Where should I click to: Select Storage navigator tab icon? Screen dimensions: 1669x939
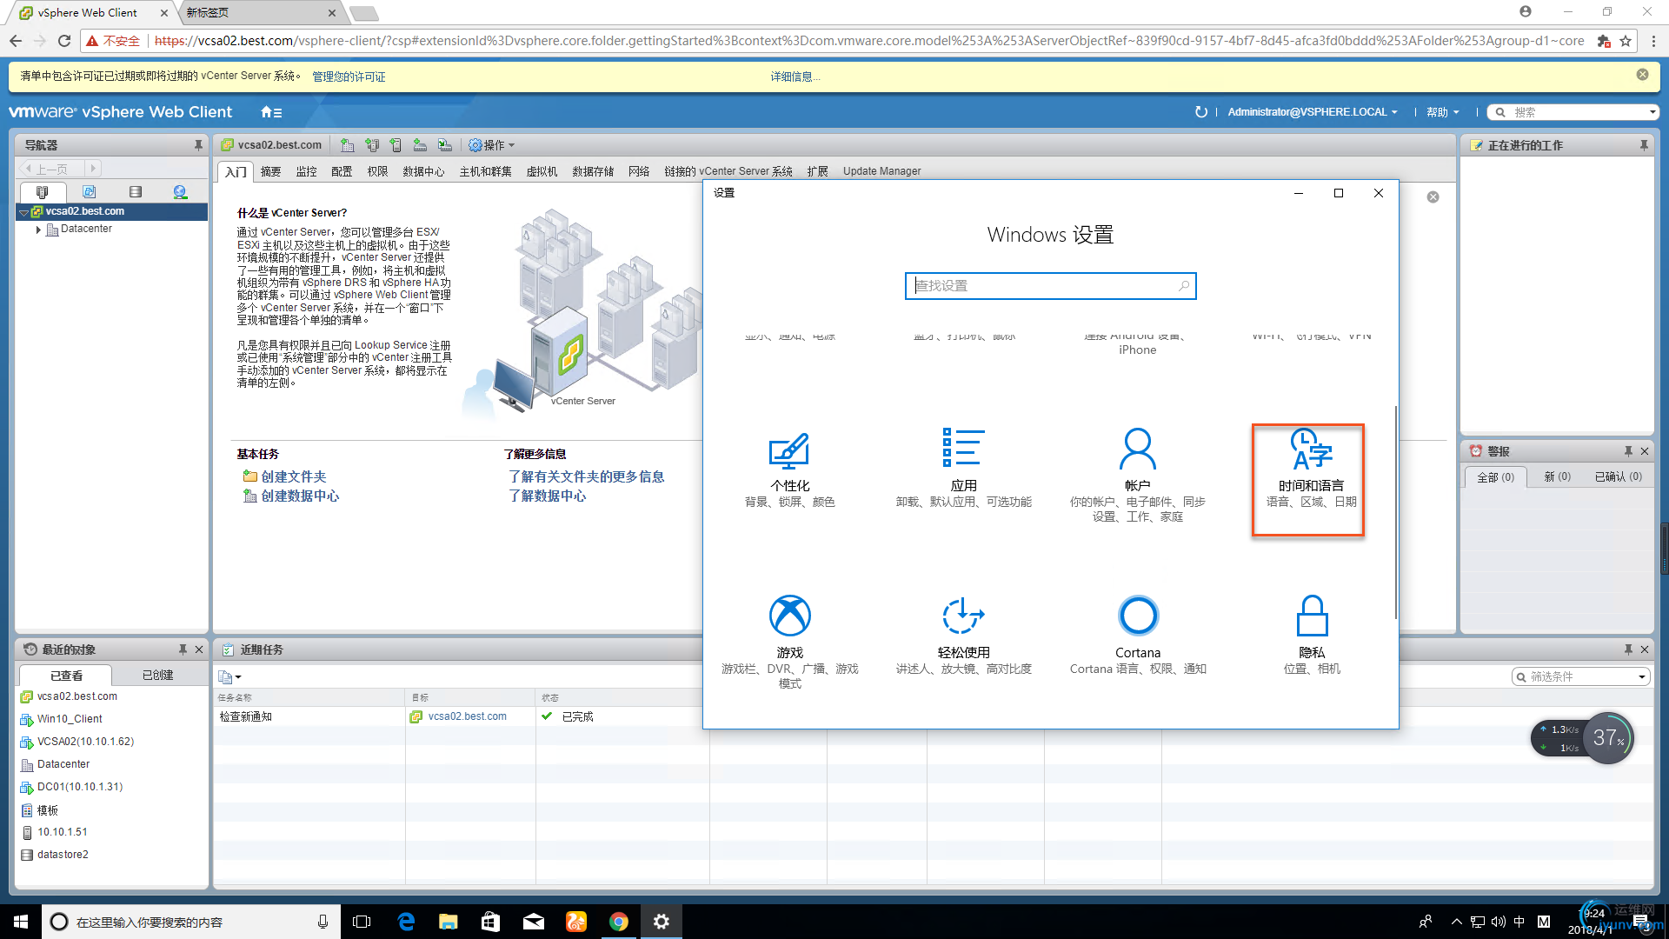pos(135,192)
